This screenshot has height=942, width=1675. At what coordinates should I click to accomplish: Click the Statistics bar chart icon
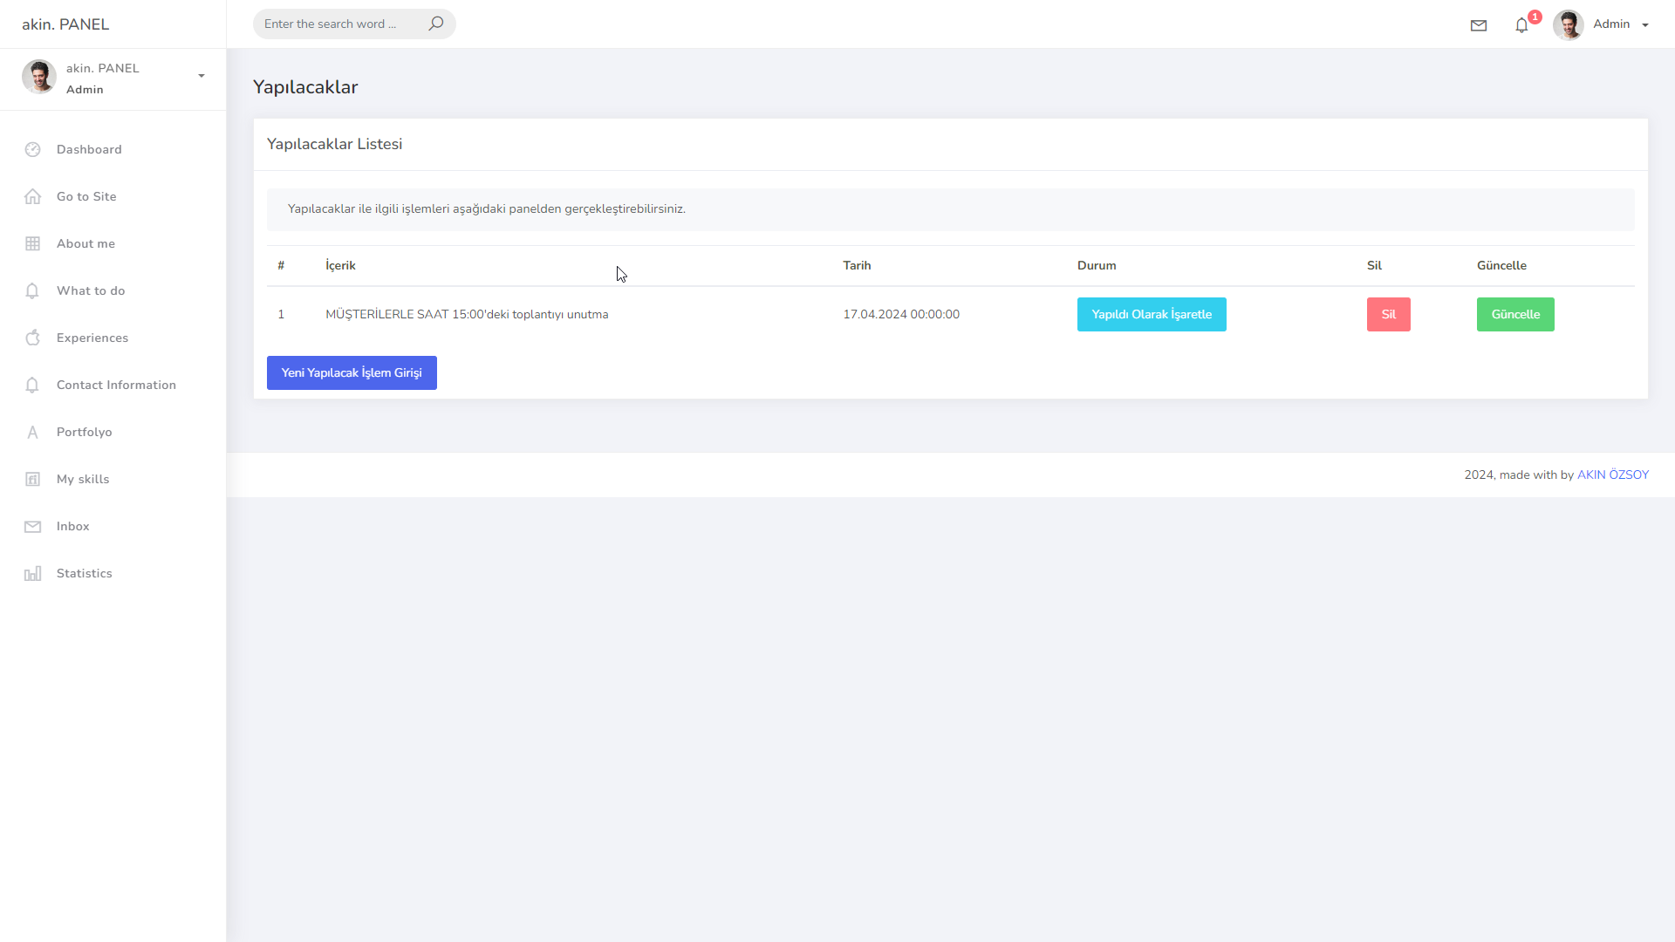[33, 573]
